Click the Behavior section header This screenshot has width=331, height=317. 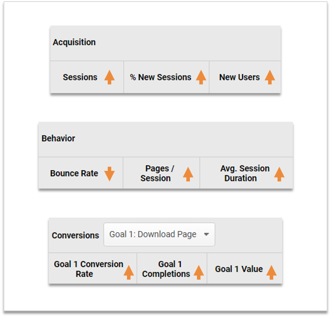pos(58,139)
